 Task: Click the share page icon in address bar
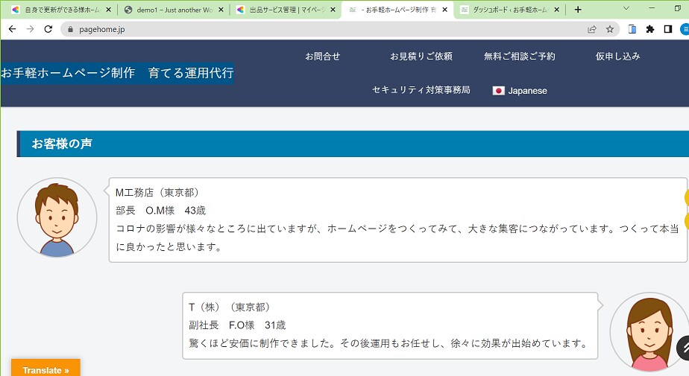(592, 29)
